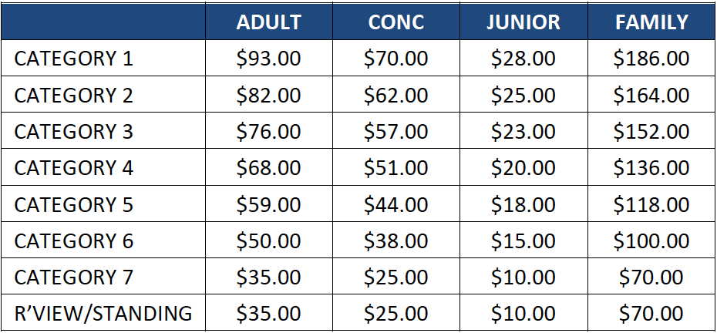
Task: Click the JUNIOR column header
Action: [523, 22]
